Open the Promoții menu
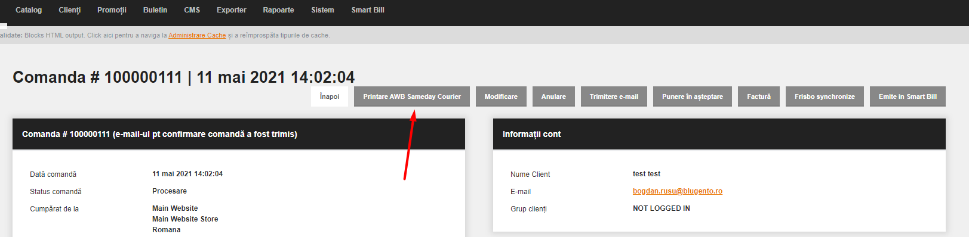Image resolution: width=969 pixels, height=237 pixels. [x=112, y=10]
